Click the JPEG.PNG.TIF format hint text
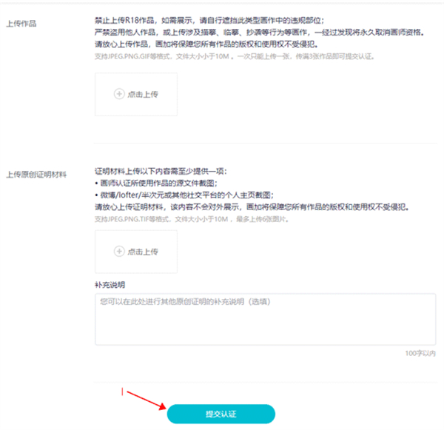 pyautogui.click(x=215, y=219)
